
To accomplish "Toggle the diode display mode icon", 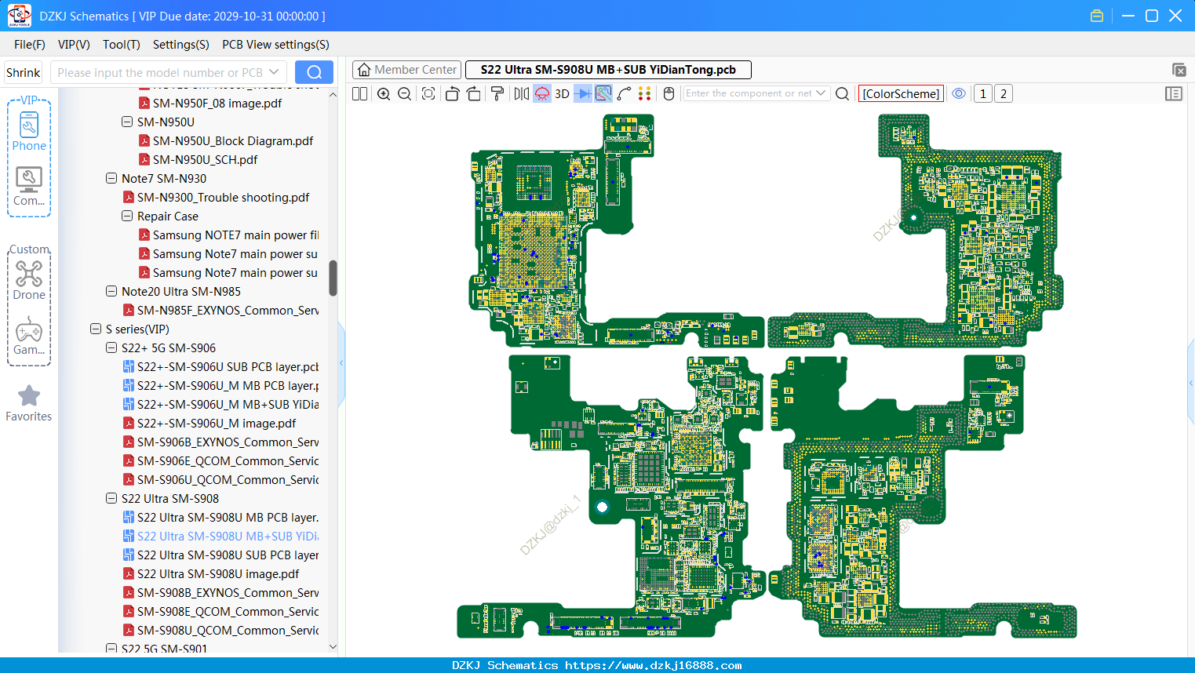I will click(582, 93).
